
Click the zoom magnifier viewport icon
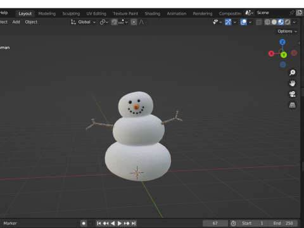point(293,73)
